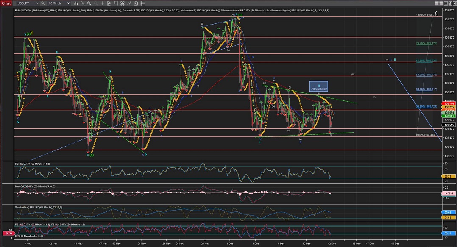This screenshot has width=457, height=247.
Task: Click the 12 Dec date on time axis
Action: coord(332,244)
